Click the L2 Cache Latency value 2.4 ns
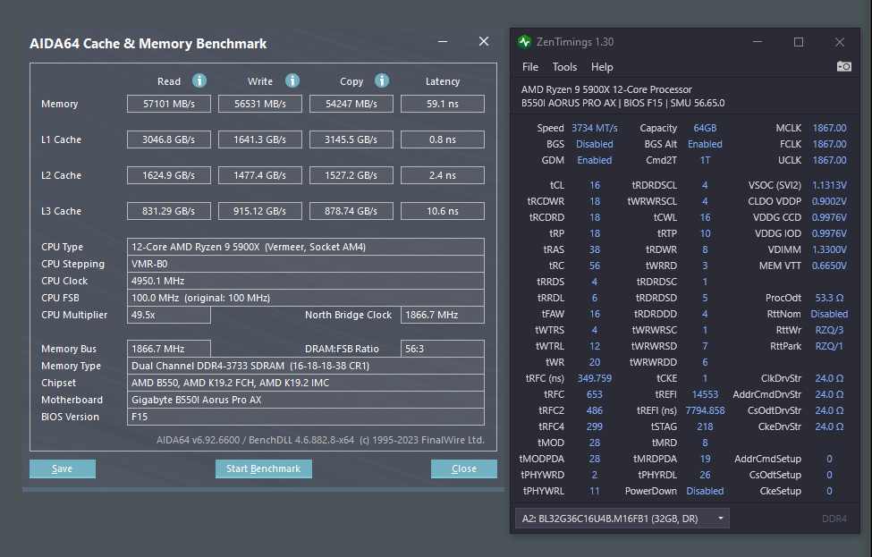Image resolution: width=872 pixels, height=557 pixels. [443, 175]
